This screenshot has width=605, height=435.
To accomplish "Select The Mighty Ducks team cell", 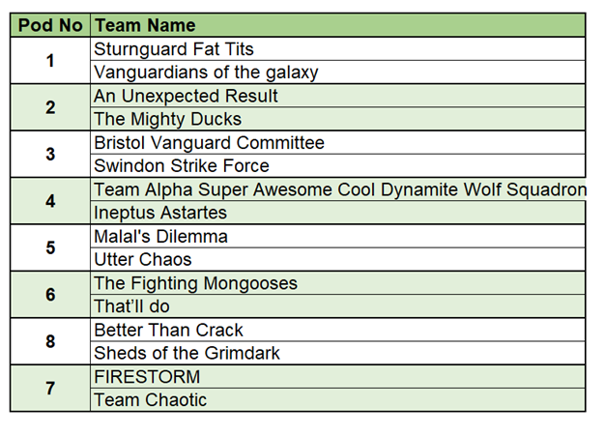I will tap(167, 120).
